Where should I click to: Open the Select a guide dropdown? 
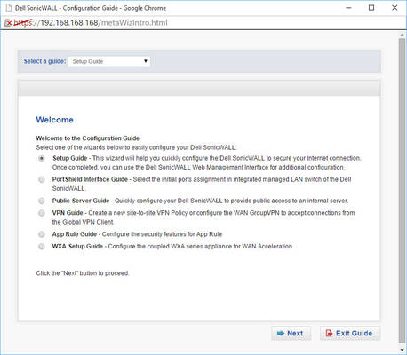(x=109, y=61)
